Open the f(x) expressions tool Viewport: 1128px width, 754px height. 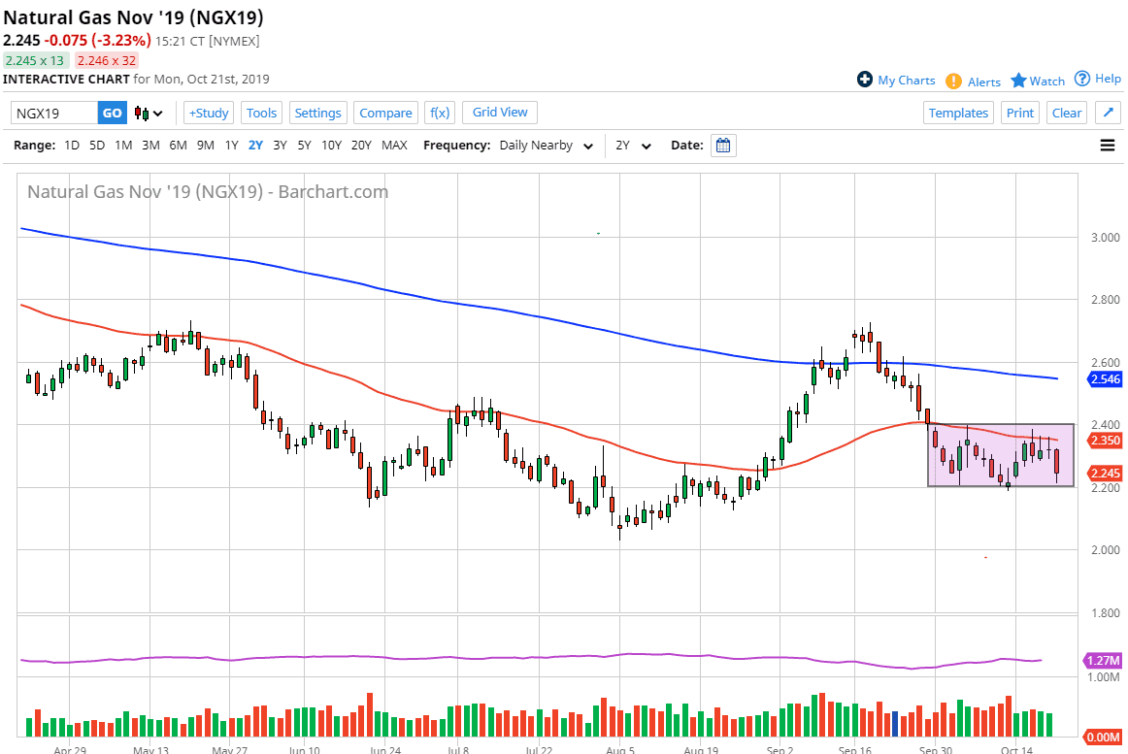(439, 113)
